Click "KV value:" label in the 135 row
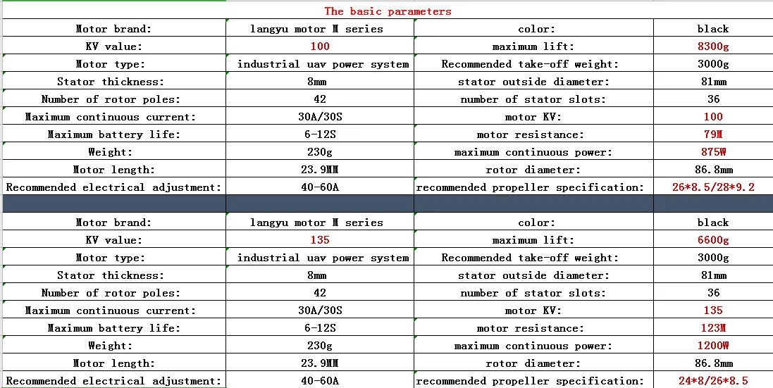 pyautogui.click(x=113, y=240)
